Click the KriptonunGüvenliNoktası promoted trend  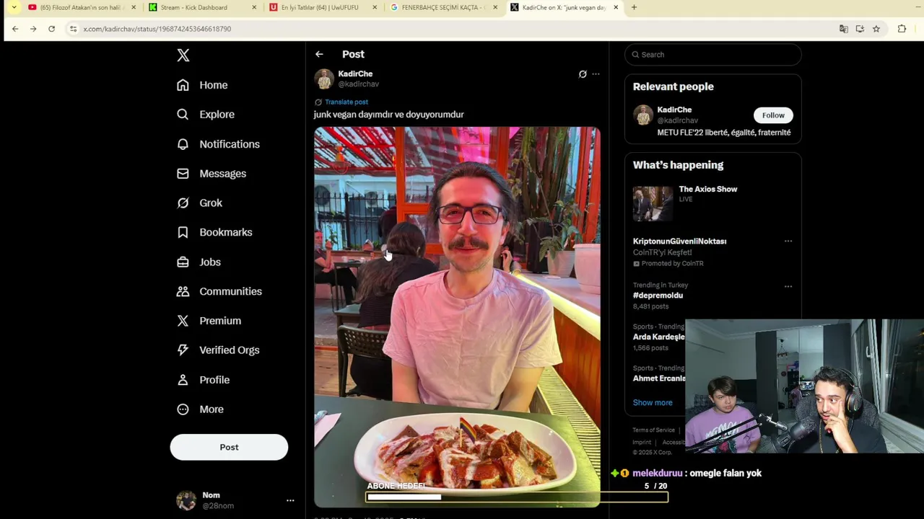(679, 241)
